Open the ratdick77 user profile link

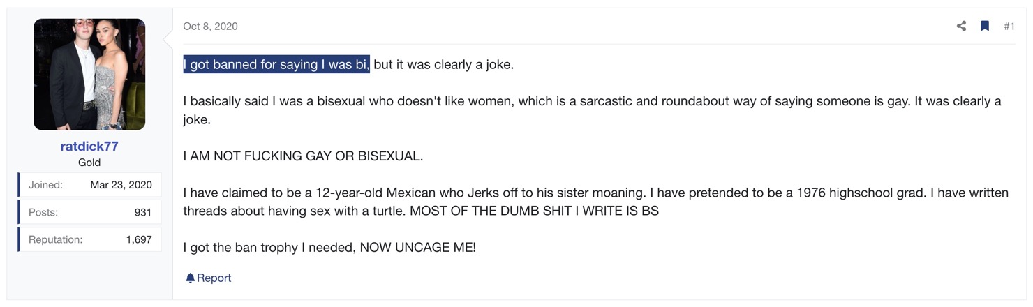click(x=89, y=147)
